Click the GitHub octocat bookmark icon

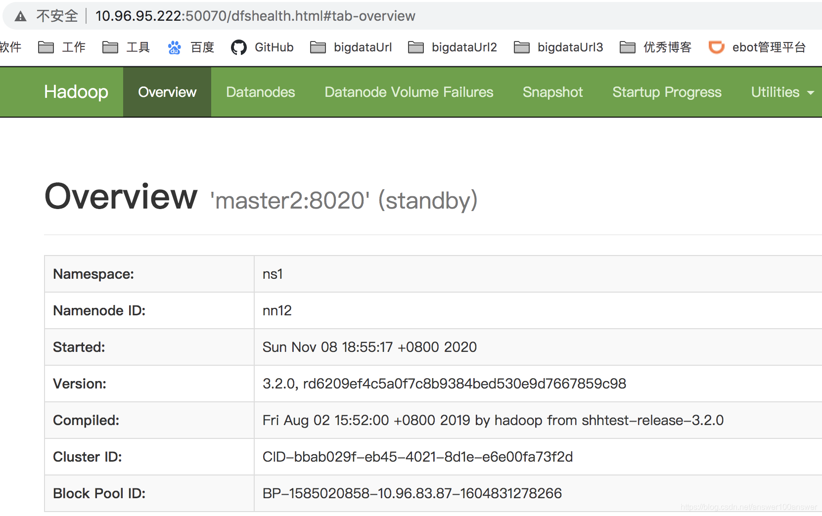point(239,47)
